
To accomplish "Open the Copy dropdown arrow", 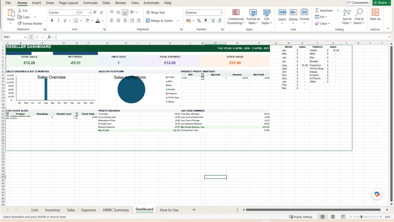I will [35, 17].
